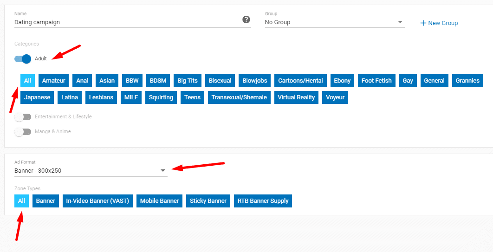Screen dimensions: 493x252
Task: Click the plus New Group link
Action: [439, 23]
